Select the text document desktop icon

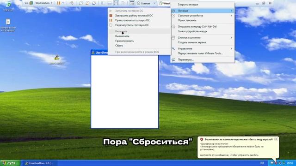8,25
